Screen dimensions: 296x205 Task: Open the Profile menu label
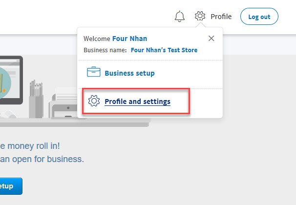[x=221, y=17]
